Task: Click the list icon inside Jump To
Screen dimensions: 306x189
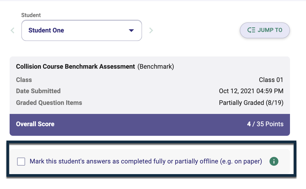Action: click(251, 30)
